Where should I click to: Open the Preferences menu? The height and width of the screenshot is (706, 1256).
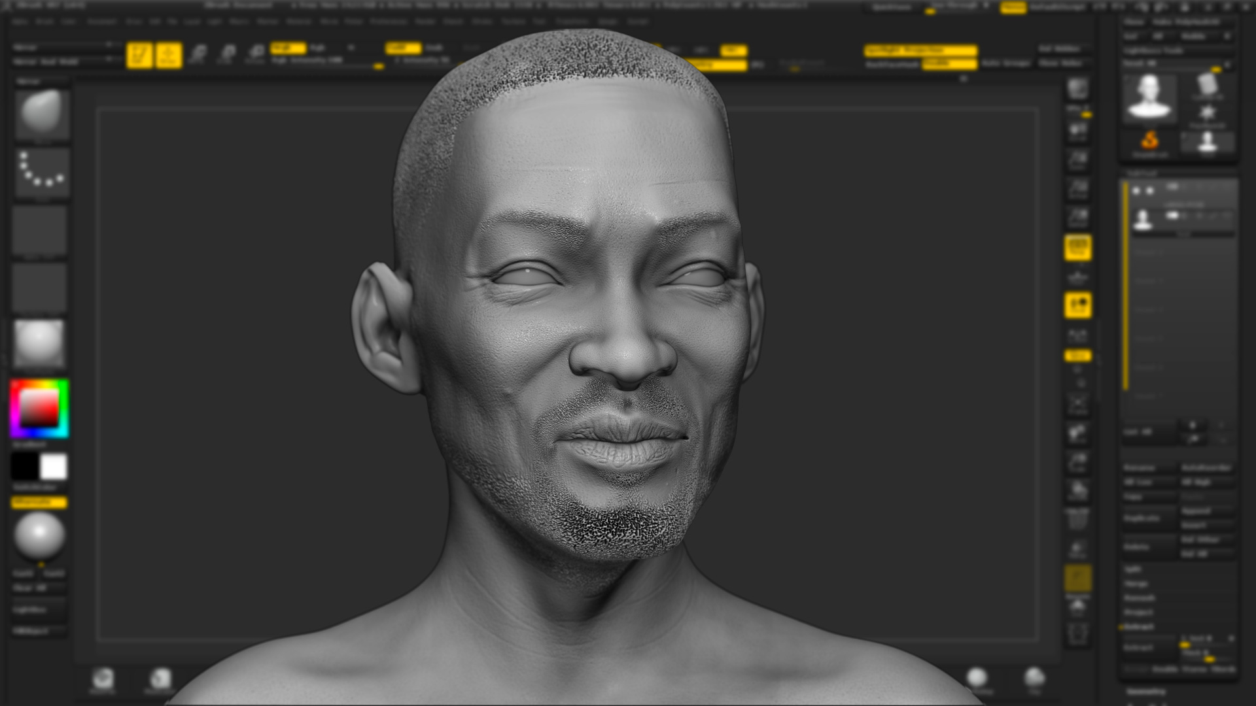(x=389, y=21)
